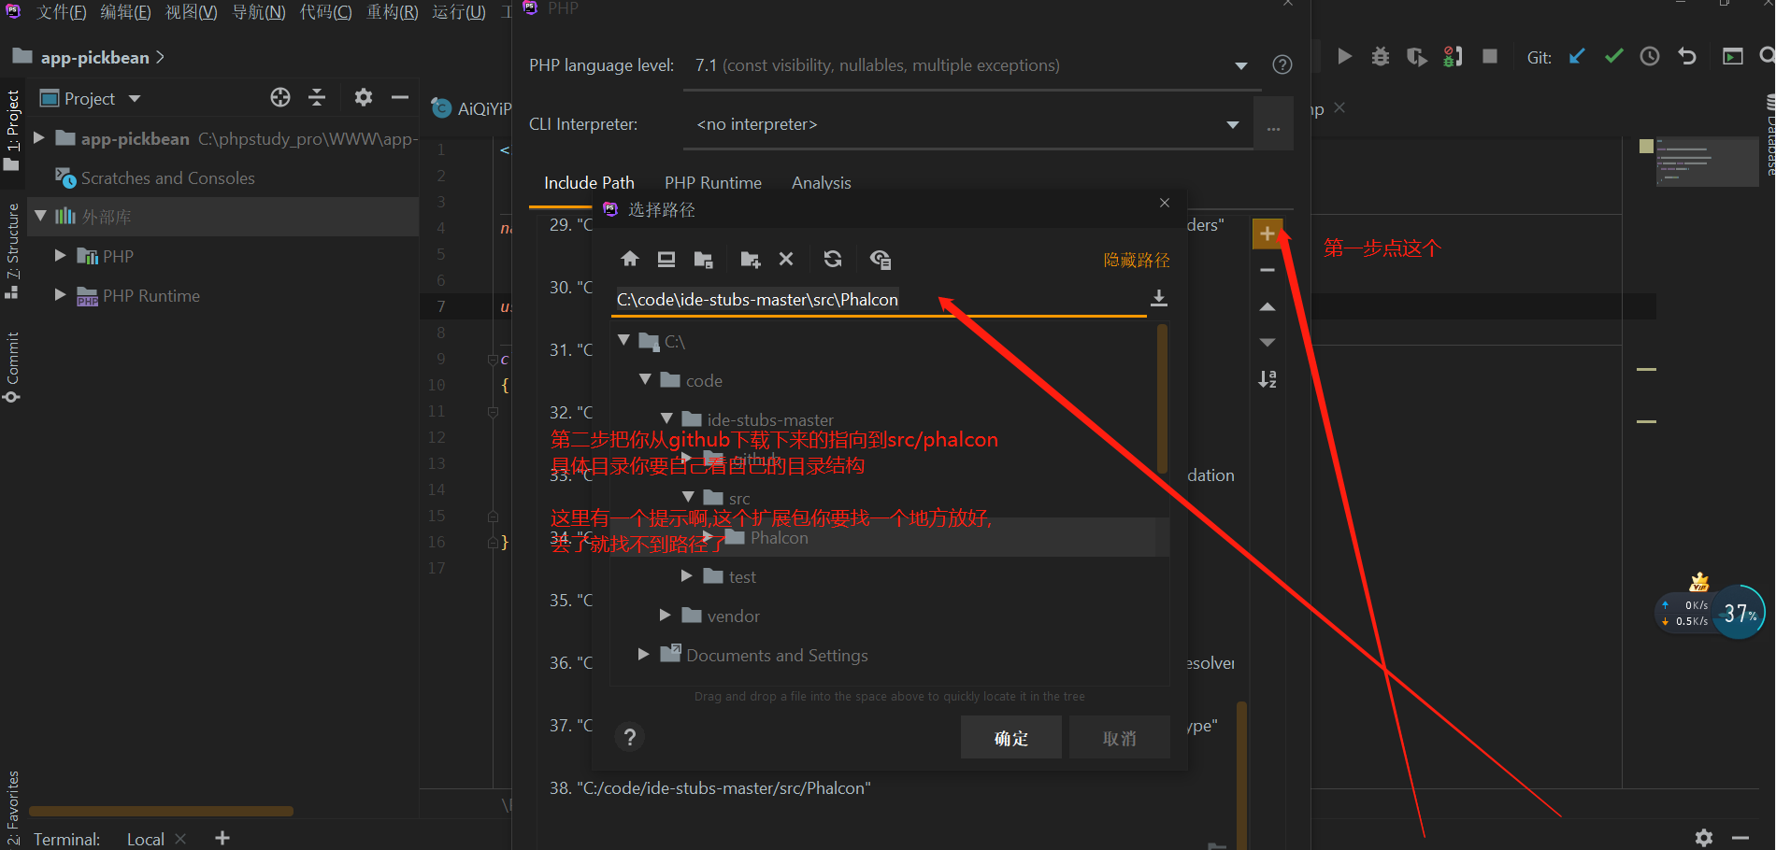This screenshot has width=1776, height=850.
Task: Start debugging with the bug icon
Action: 1381,57
